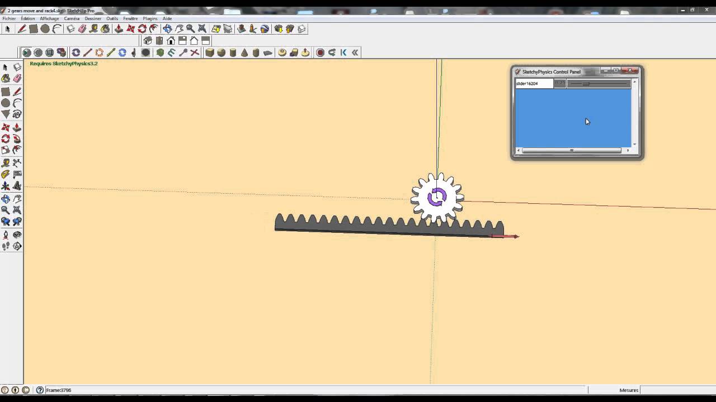Activate the Rotate tool in top toolbar
The height and width of the screenshot is (402, 716).
click(142, 28)
